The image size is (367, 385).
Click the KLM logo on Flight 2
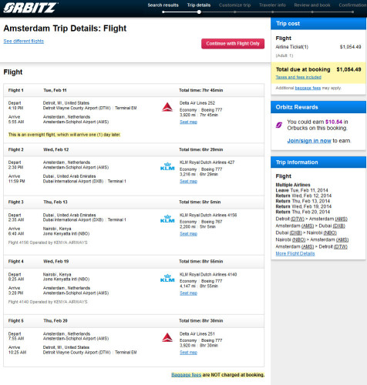pyautogui.click(x=167, y=166)
